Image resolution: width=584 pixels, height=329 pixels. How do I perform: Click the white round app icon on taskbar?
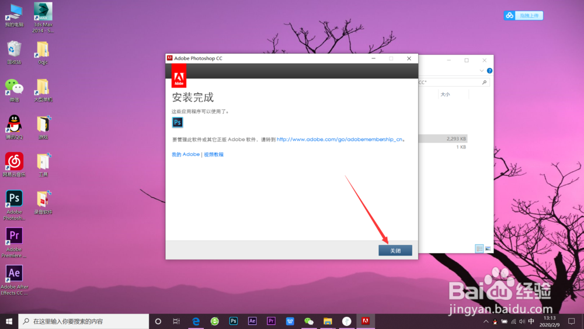[x=346, y=321]
